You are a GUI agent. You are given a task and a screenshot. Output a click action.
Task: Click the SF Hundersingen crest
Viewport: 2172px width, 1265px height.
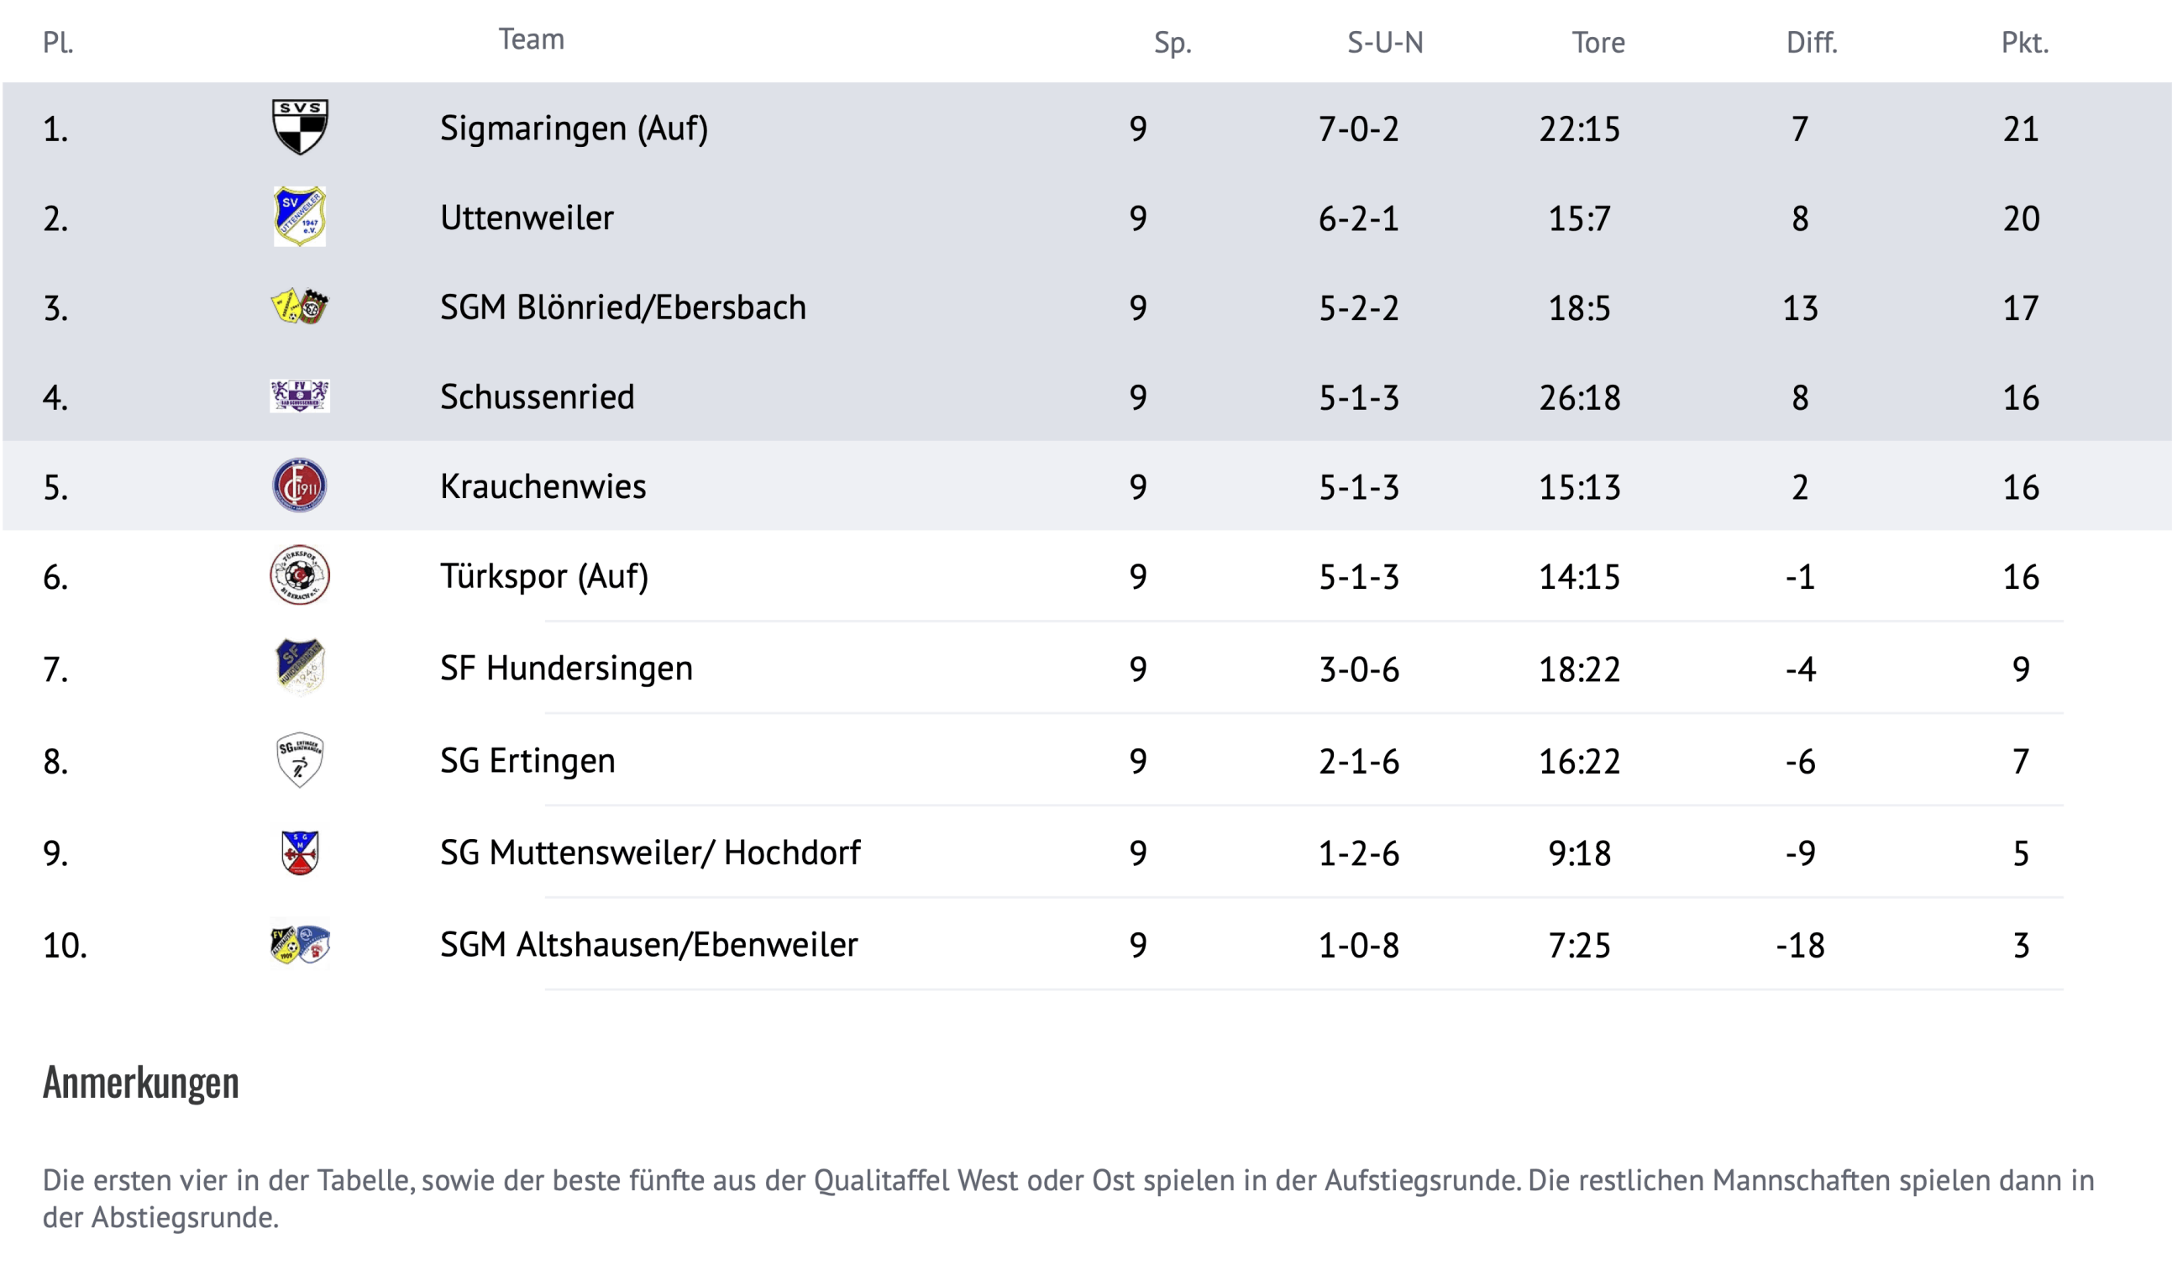tap(299, 667)
